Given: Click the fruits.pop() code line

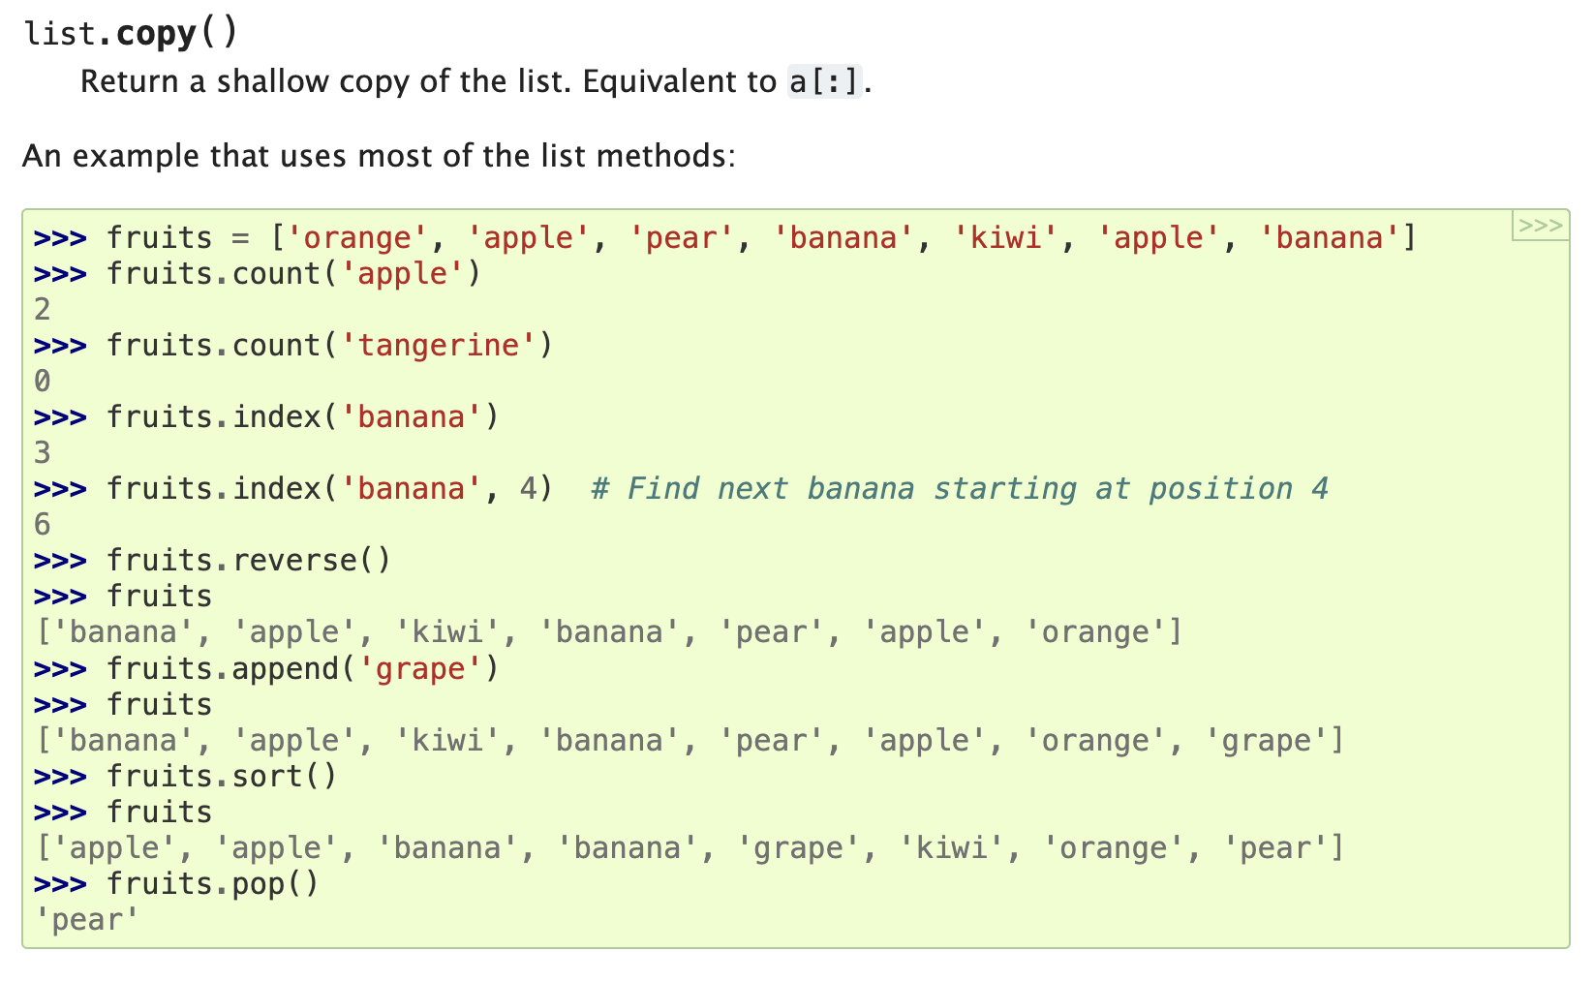Looking at the screenshot, I should (212, 883).
